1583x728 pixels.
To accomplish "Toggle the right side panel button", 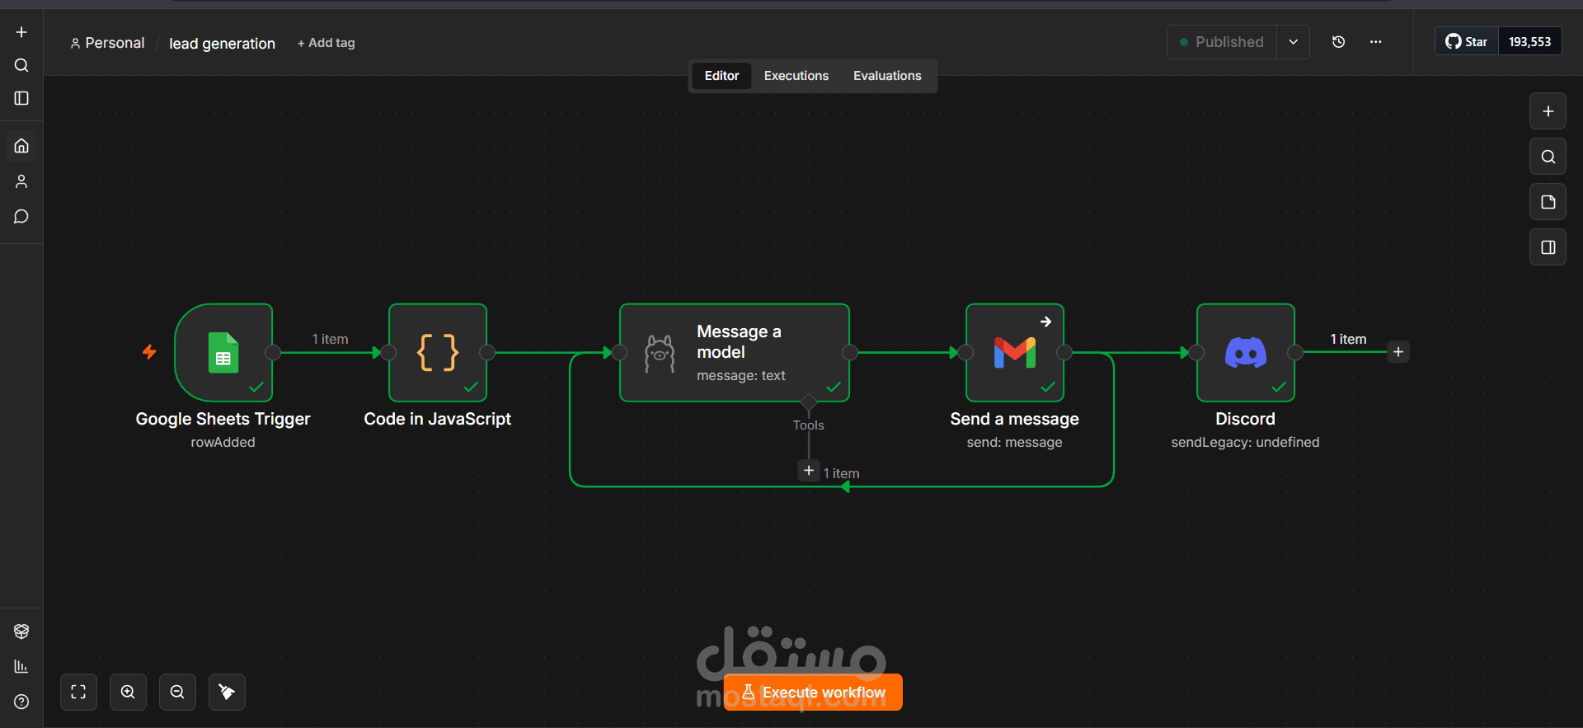I will point(1548,247).
